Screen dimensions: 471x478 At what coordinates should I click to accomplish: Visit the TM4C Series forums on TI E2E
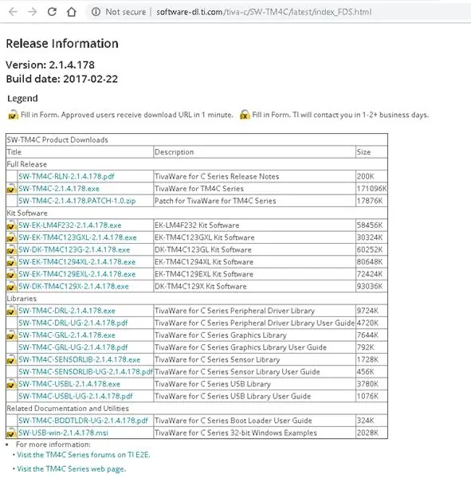tap(84, 455)
